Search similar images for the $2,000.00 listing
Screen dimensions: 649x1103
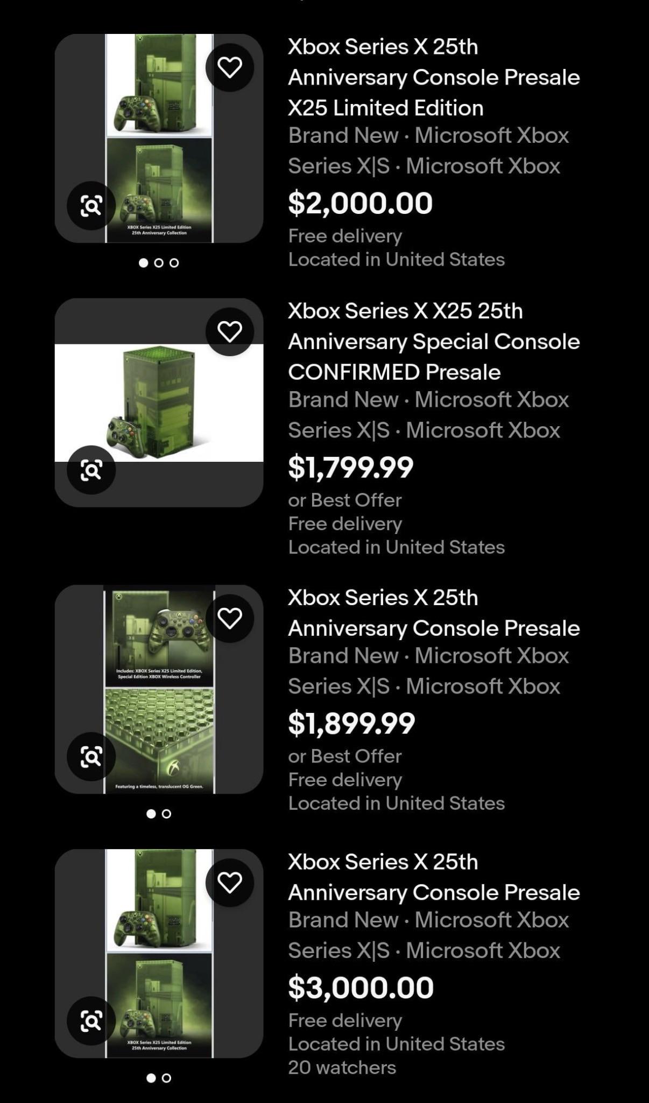click(x=91, y=206)
